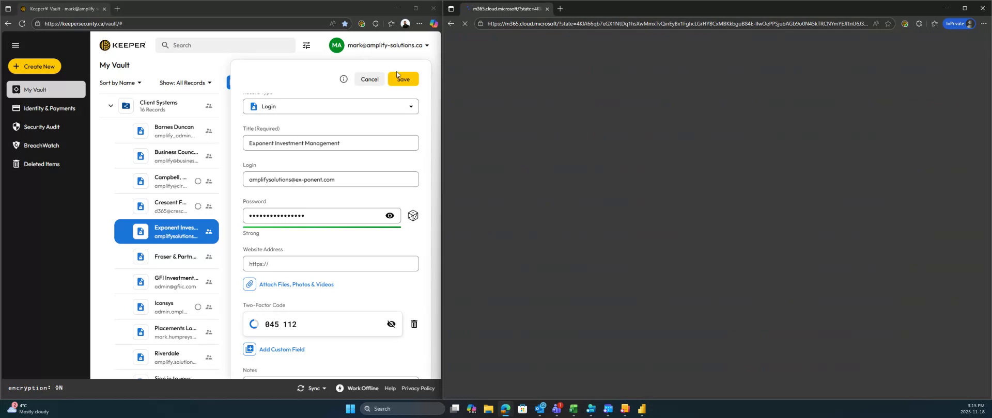This screenshot has width=992, height=418.
Task: Open the Keeper hamburger menu
Action: point(16,45)
